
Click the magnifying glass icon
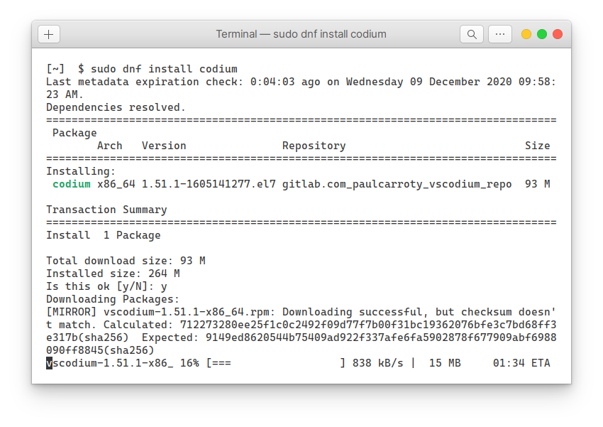pyautogui.click(x=472, y=33)
